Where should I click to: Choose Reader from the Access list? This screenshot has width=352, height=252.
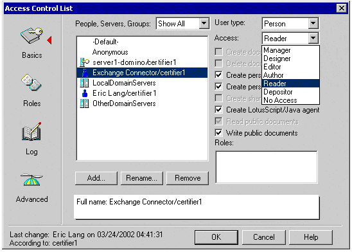(x=290, y=84)
